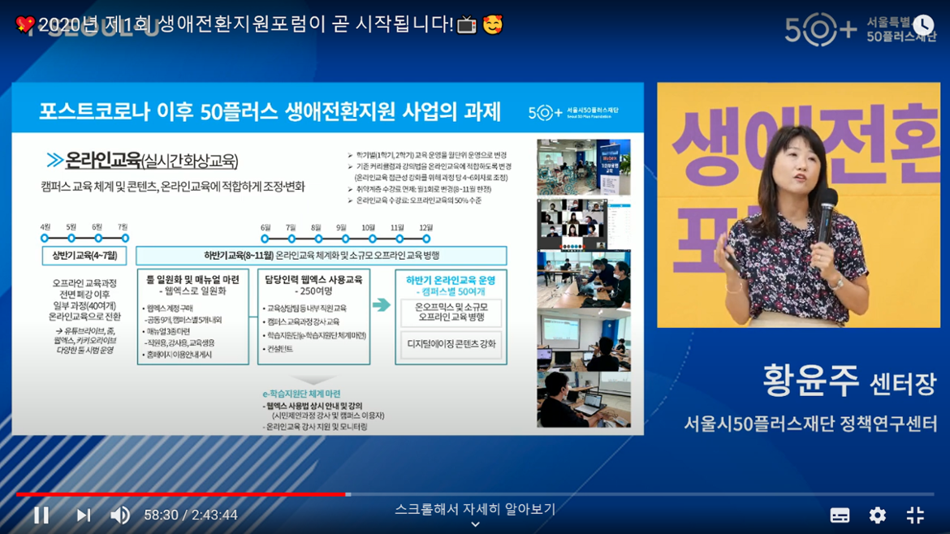Open the video title link at the top
This screenshot has height=534, width=950.
coord(260,24)
